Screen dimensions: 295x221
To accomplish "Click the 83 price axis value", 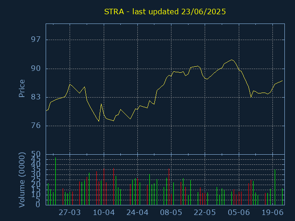I will tap(36, 97).
